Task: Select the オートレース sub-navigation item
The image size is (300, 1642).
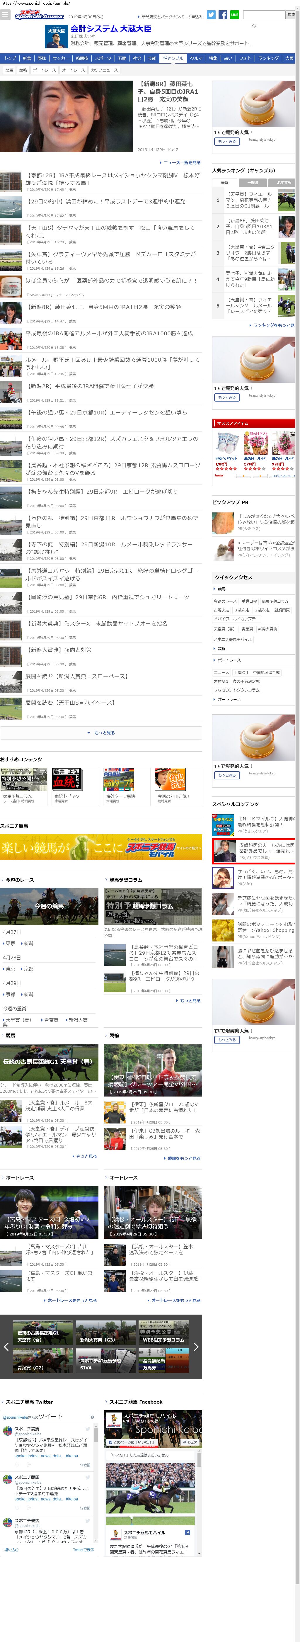Action: pyautogui.click(x=73, y=70)
